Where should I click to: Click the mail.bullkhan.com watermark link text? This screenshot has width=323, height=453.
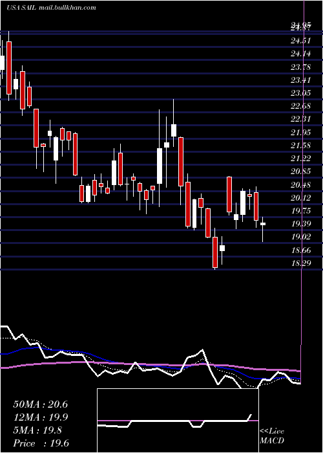(67, 8)
